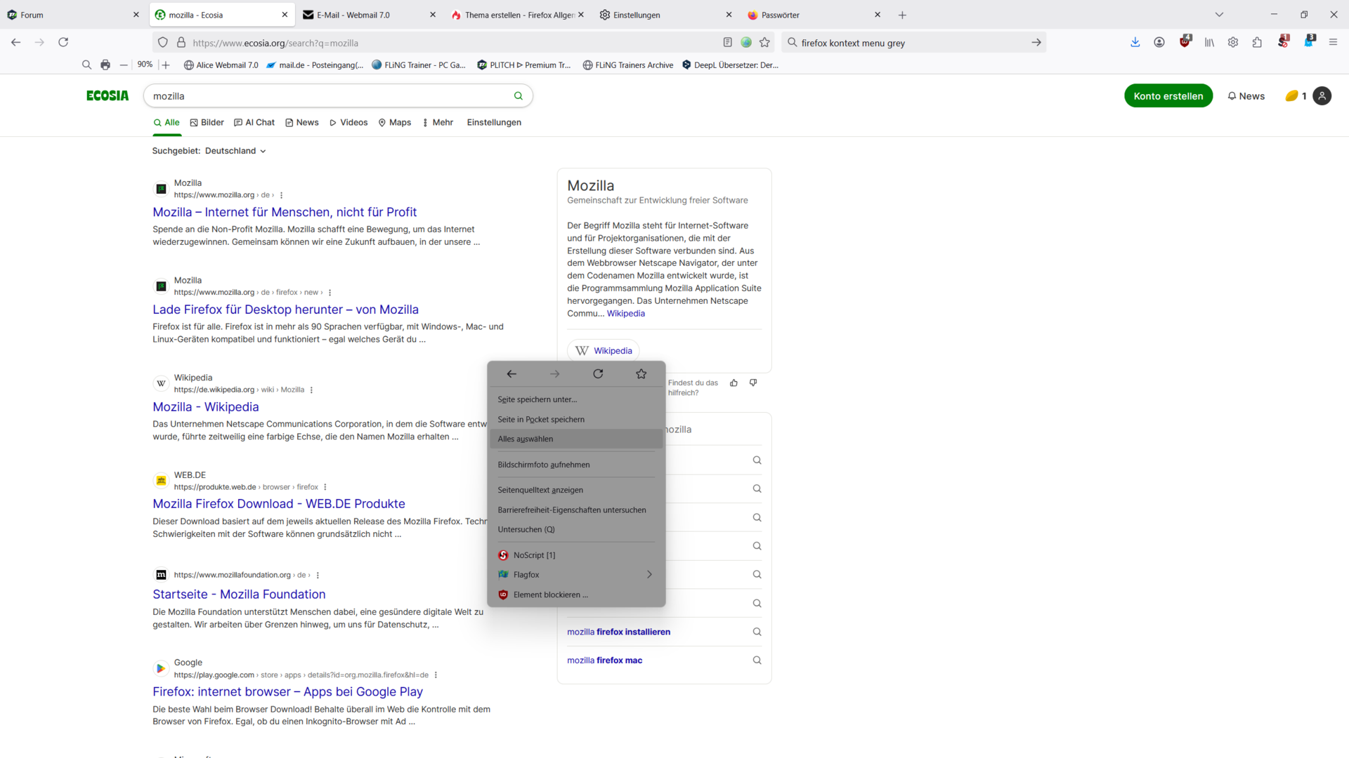Toggle reader view icon in address bar
The width and height of the screenshot is (1349, 758).
[727, 43]
